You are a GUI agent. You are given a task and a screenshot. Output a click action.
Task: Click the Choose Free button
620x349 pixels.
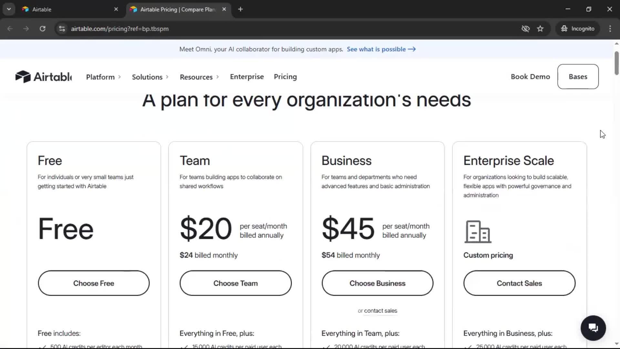[94, 283]
